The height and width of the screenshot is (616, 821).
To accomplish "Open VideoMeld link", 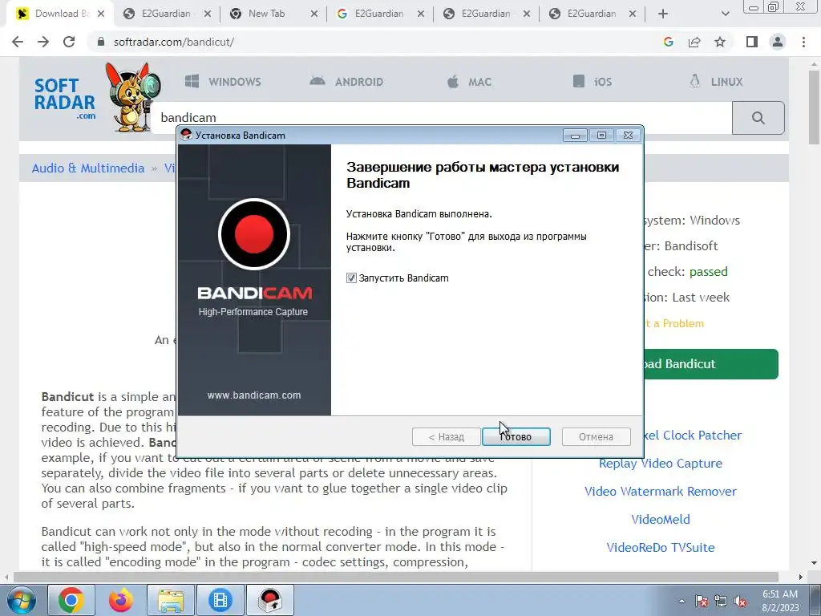I will coord(661,520).
